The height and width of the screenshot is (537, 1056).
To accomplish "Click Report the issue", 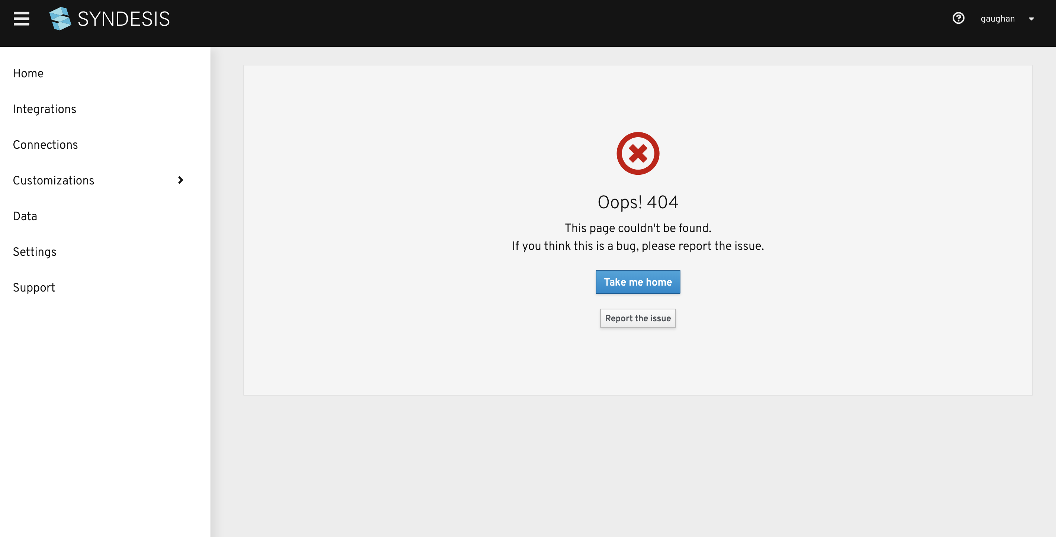I will click(637, 318).
